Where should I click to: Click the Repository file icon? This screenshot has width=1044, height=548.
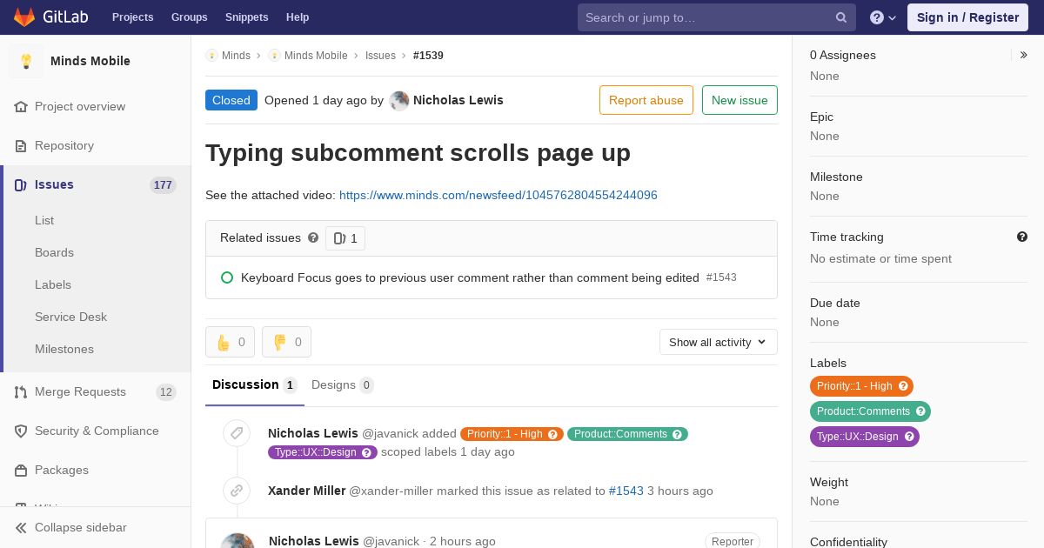(x=21, y=146)
